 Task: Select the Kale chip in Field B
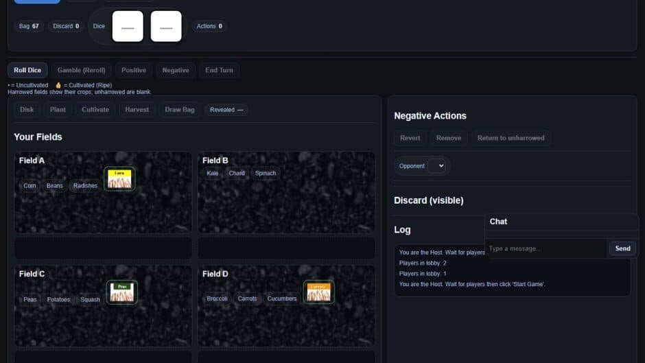[x=213, y=174]
